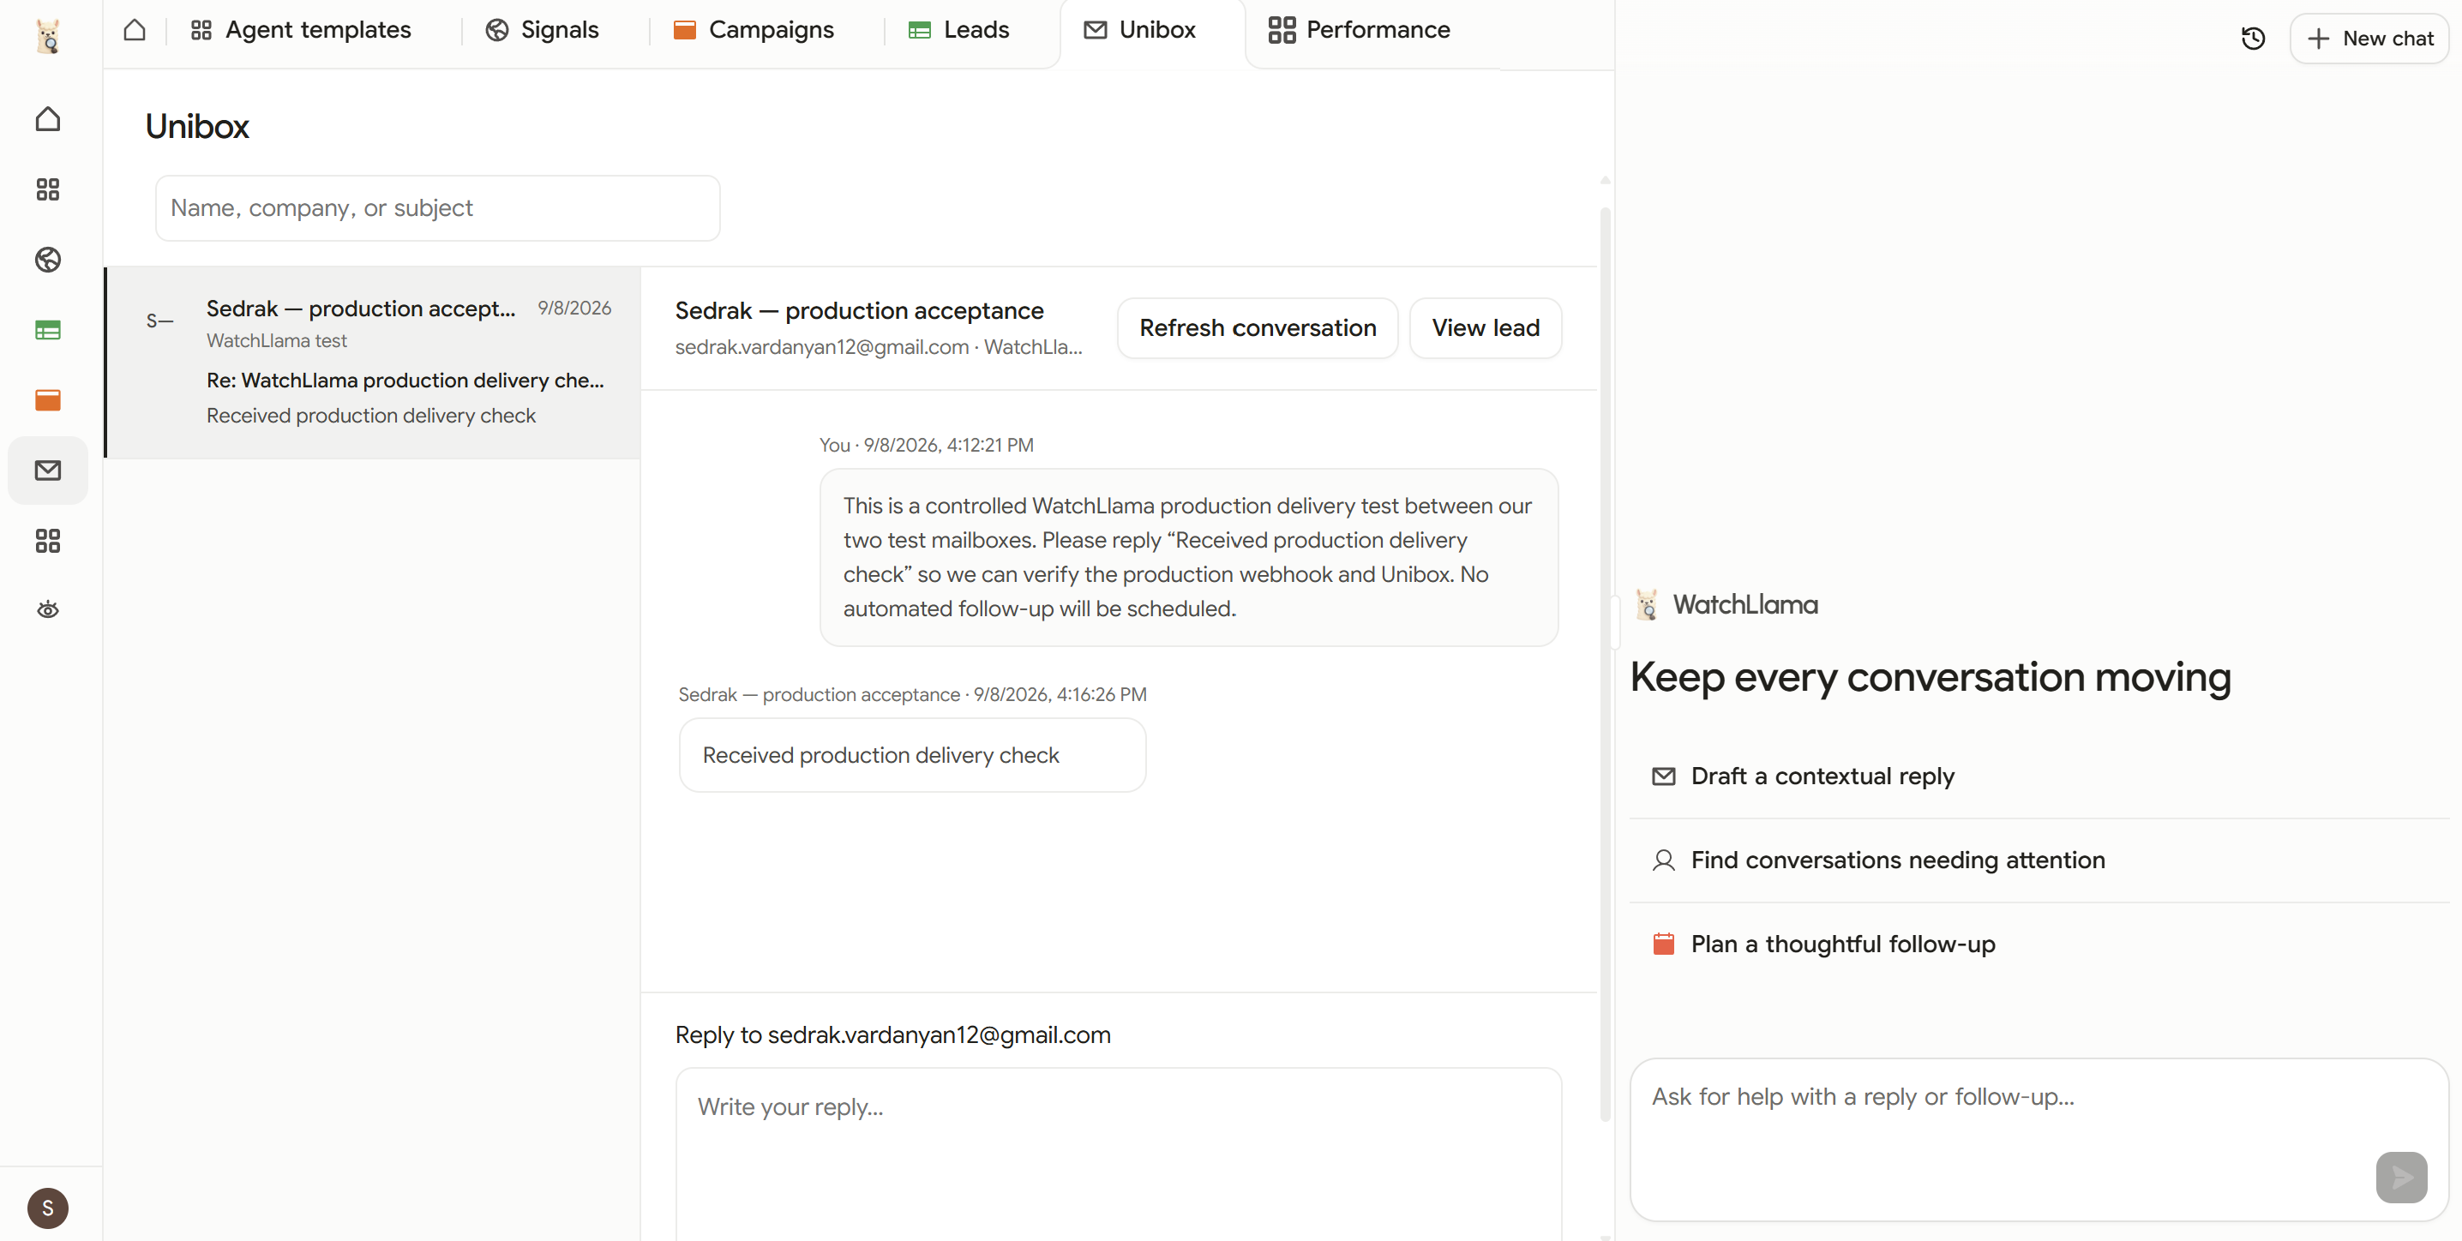Open the Performance grid icon in sidebar
Screen dimensions: 2462x1241
pos(48,541)
